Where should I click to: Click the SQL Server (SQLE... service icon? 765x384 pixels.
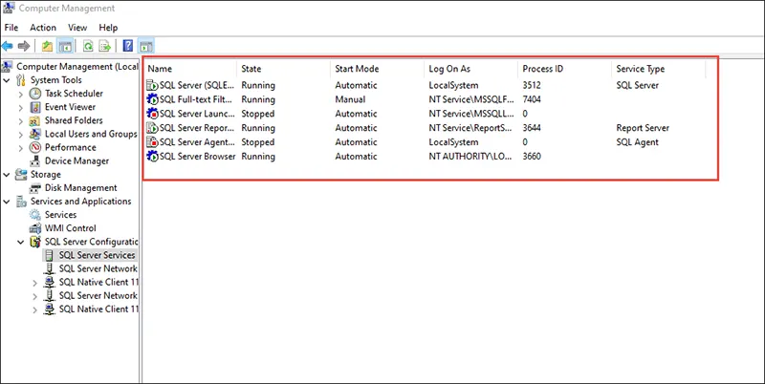point(153,85)
